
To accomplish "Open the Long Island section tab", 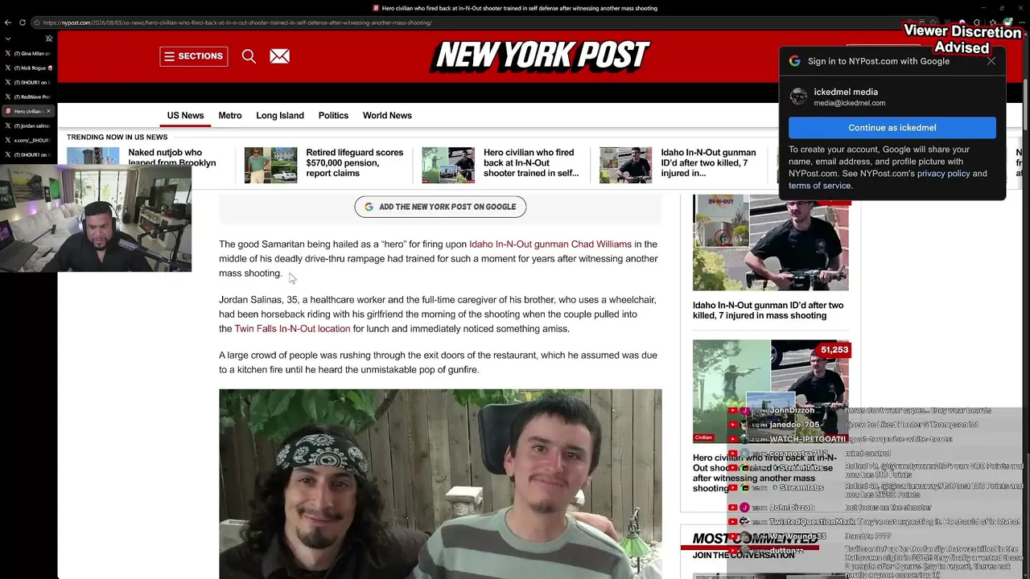I will tap(280, 116).
